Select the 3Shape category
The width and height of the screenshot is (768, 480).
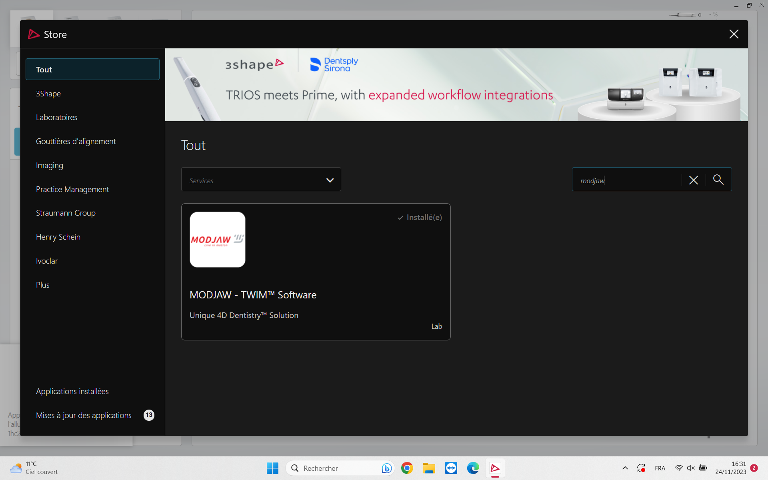pos(48,94)
